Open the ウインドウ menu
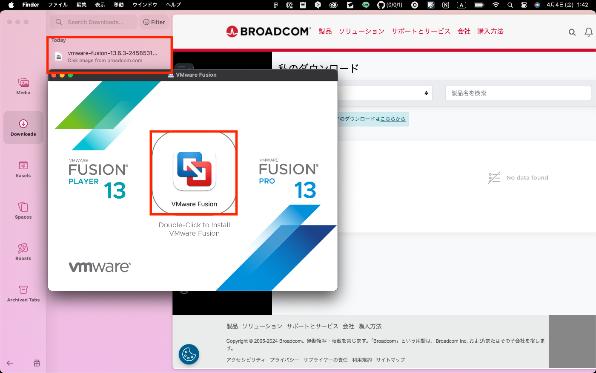Screen dimensions: 596x373 (145, 5)
